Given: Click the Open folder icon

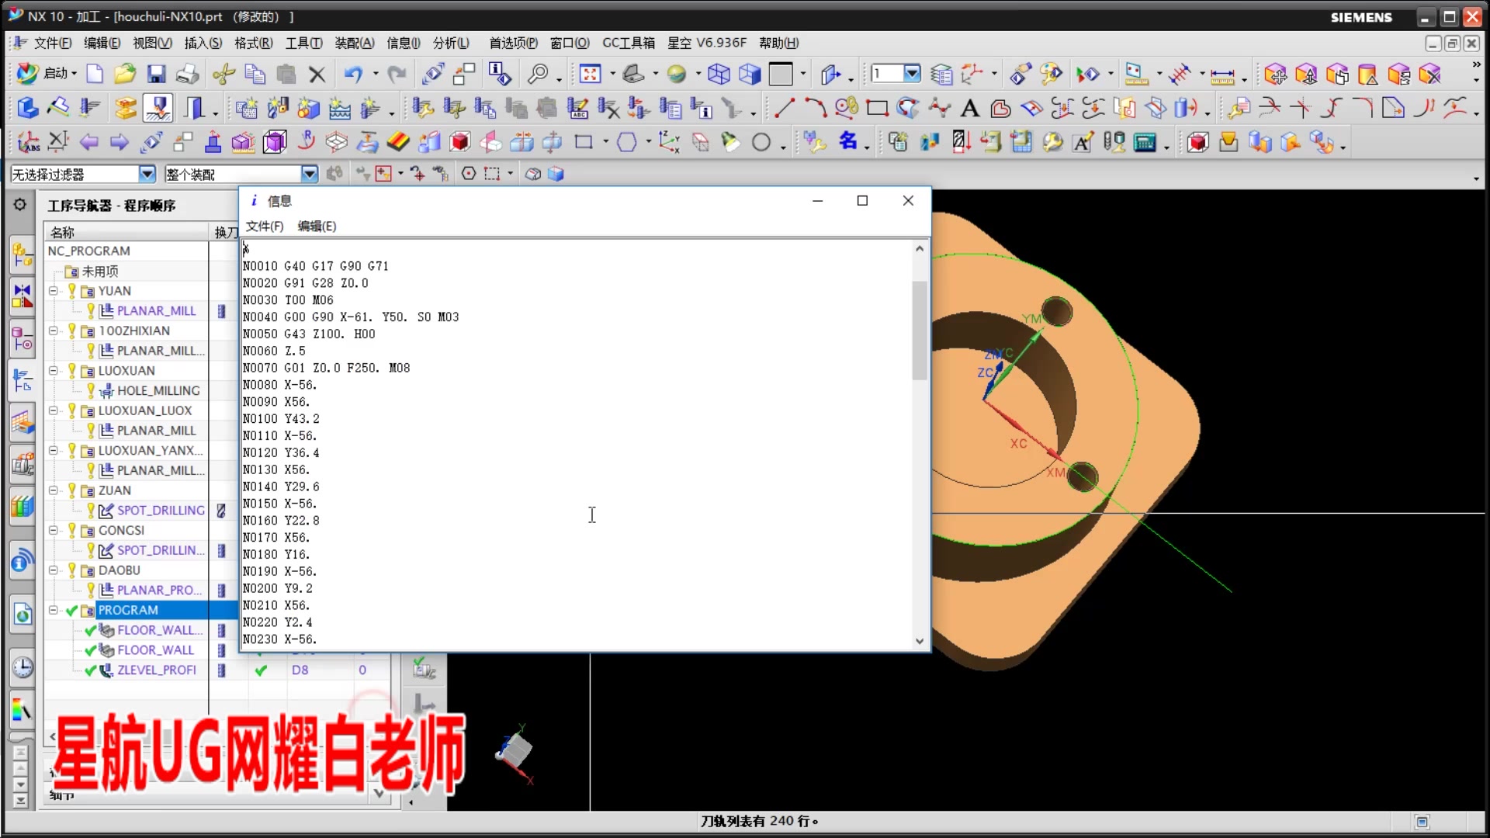Looking at the screenshot, I should point(124,74).
